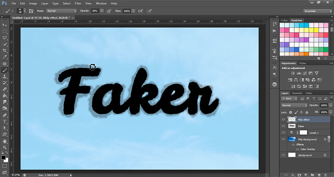Open the layer filter Kind dropdown
Image resolution: width=334 pixels, height=177 pixels.
pyautogui.click(x=289, y=99)
